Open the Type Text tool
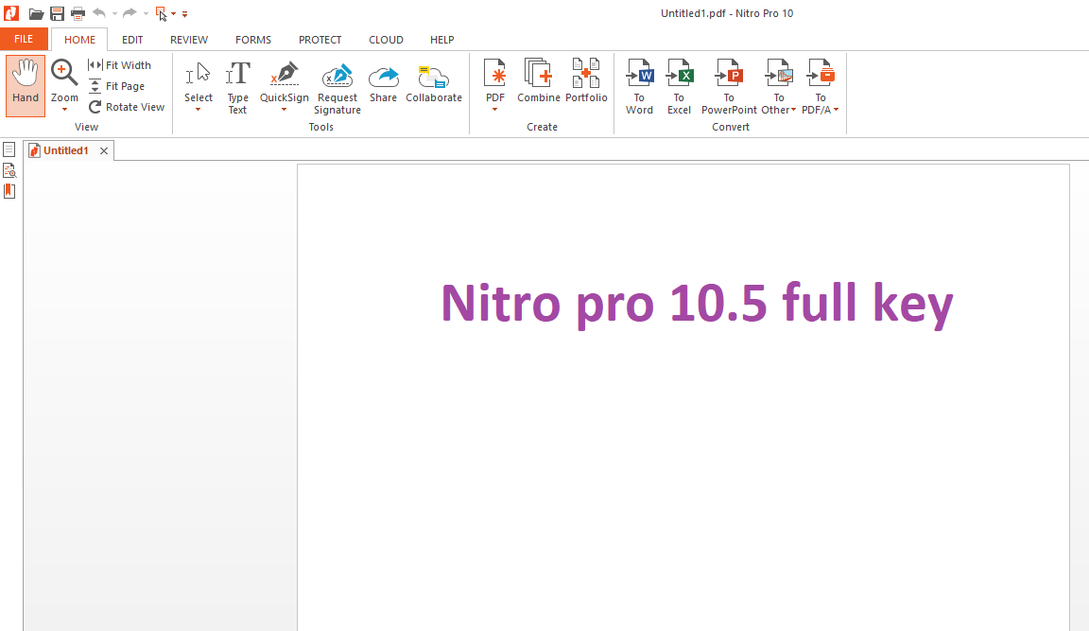1089x631 pixels. [x=237, y=83]
